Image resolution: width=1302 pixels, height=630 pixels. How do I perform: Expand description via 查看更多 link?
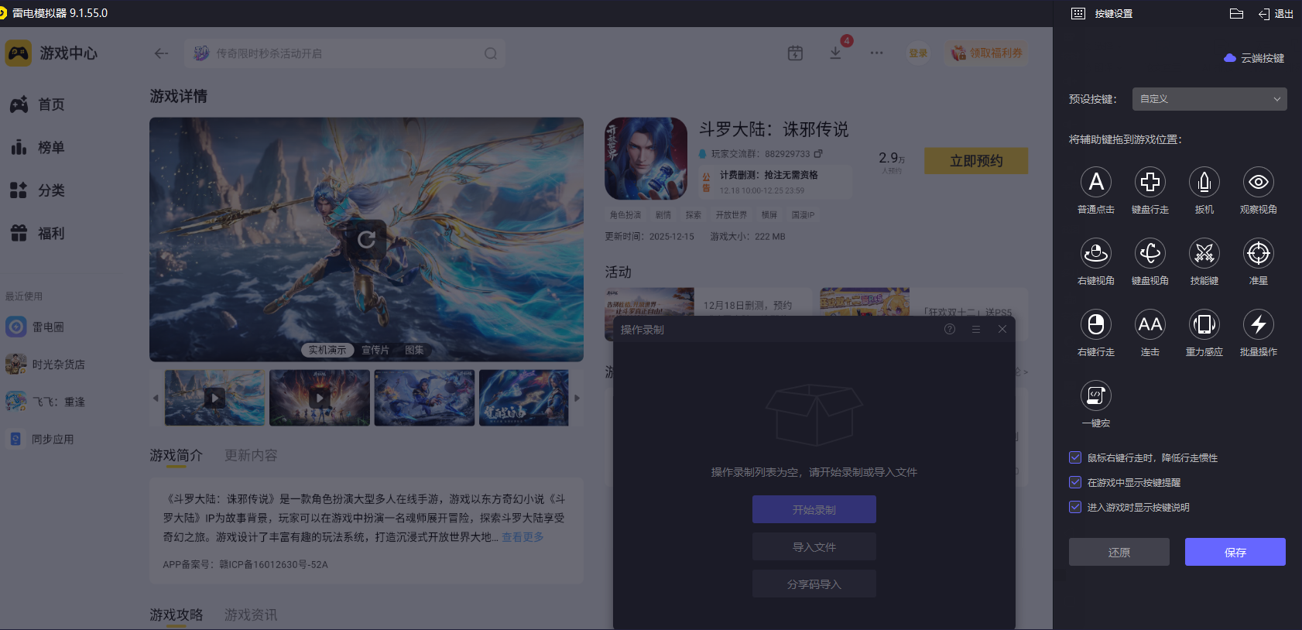523,537
